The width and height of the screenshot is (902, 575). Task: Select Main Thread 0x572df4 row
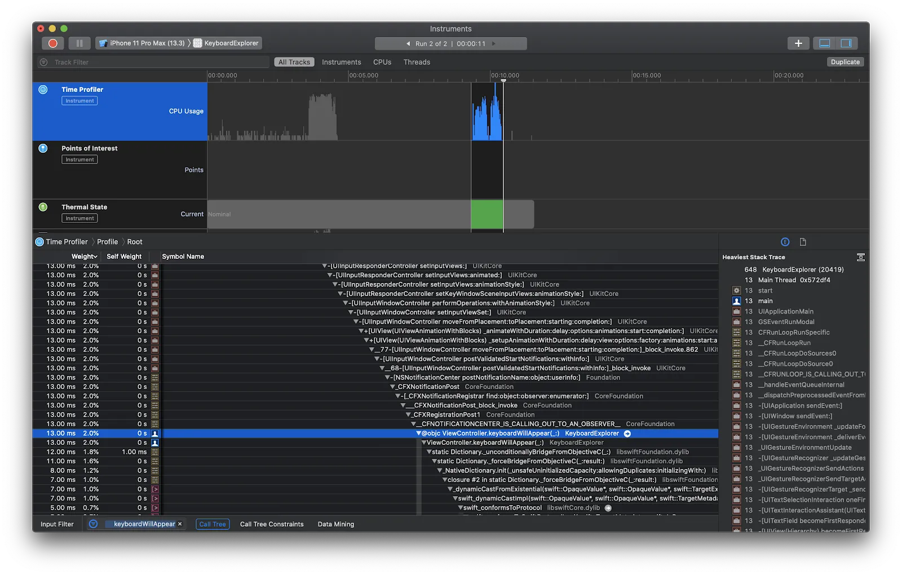coord(794,280)
